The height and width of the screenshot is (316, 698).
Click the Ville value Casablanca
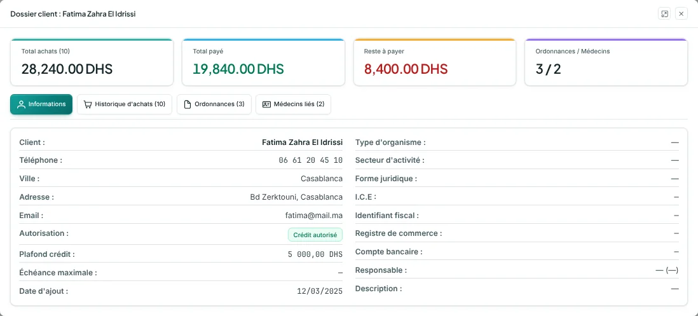click(x=322, y=179)
